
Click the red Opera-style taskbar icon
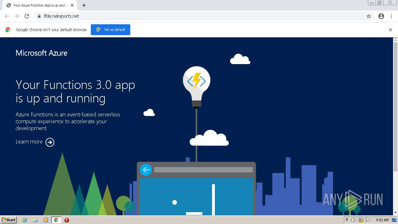(x=67, y=220)
